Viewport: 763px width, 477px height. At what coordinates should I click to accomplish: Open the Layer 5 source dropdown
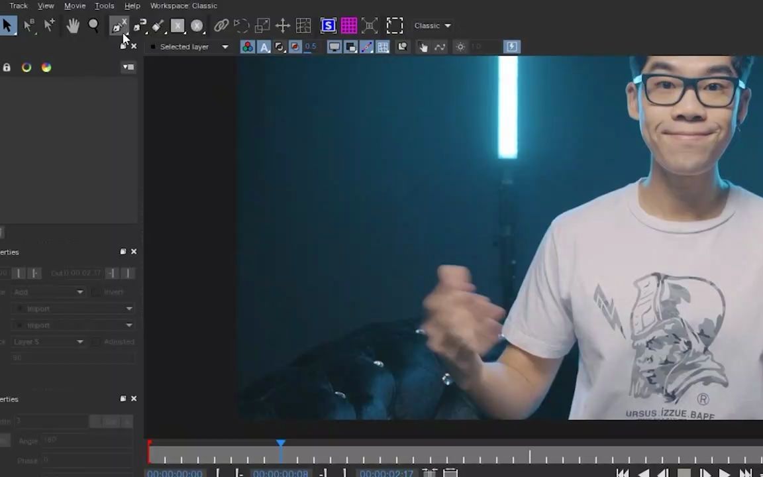point(79,341)
